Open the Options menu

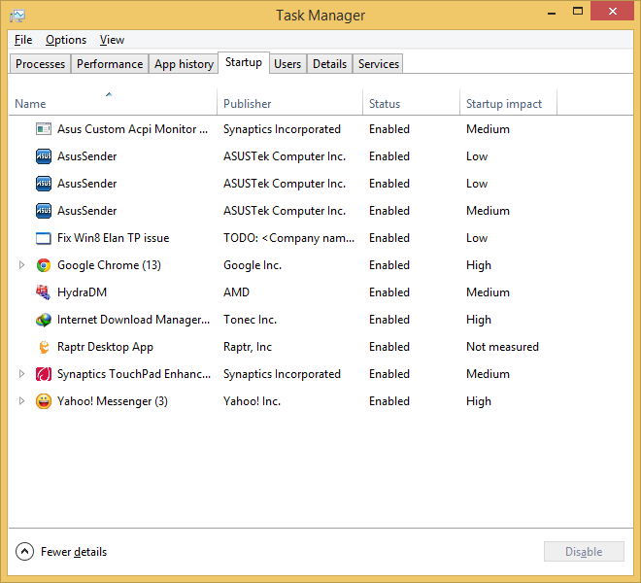(66, 40)
